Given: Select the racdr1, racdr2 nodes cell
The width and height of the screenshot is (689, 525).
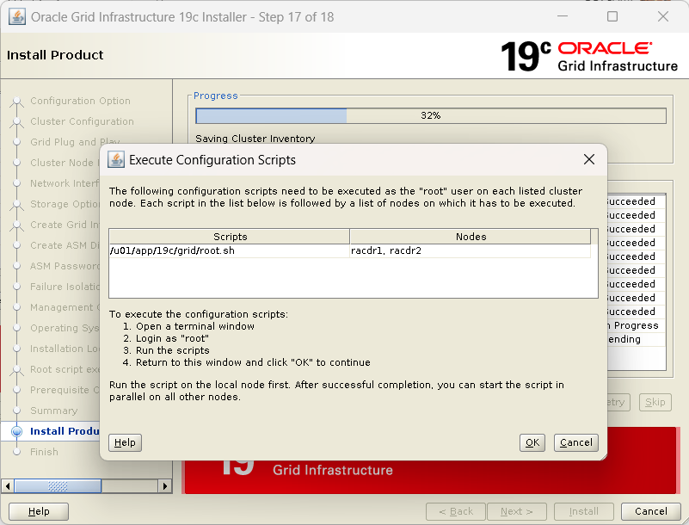Looking at the screenshot, I should point(471,250).
